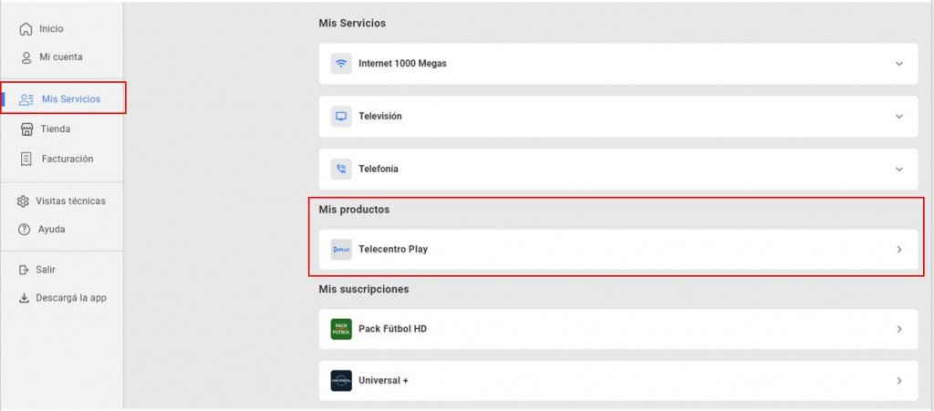The image size is (934, 411).
Task: Click the Mis productos heading
Action: 354,210
